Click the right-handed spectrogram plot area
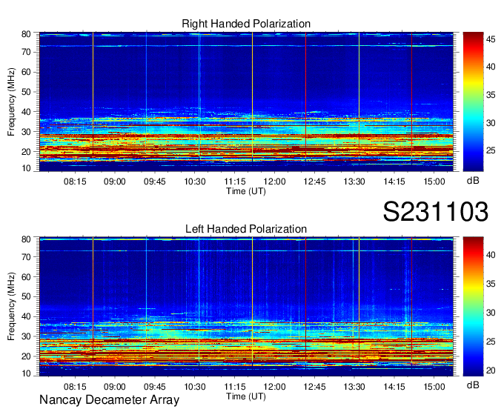This screenshot has width=504, height=409. click(246, 102)
